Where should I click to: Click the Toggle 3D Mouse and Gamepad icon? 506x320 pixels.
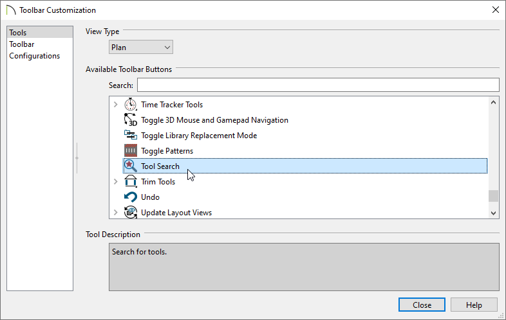pos(131,120)
